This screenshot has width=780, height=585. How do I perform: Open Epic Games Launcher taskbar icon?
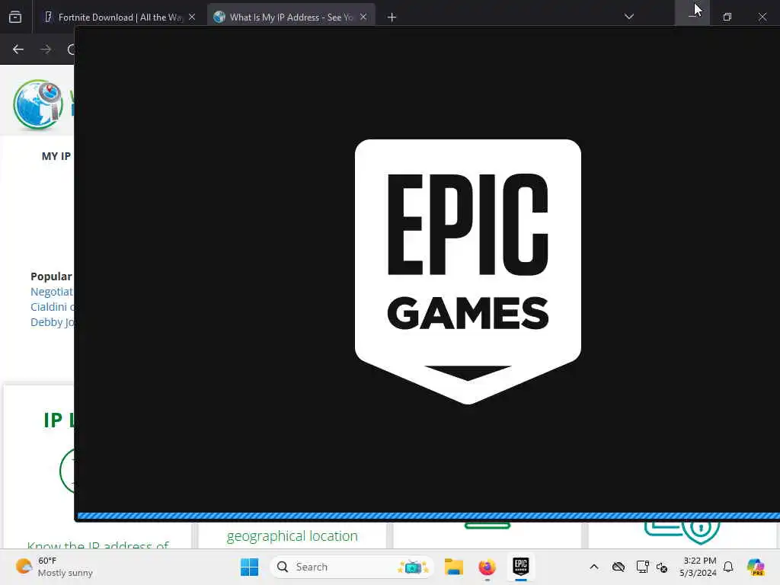point(520,567)
